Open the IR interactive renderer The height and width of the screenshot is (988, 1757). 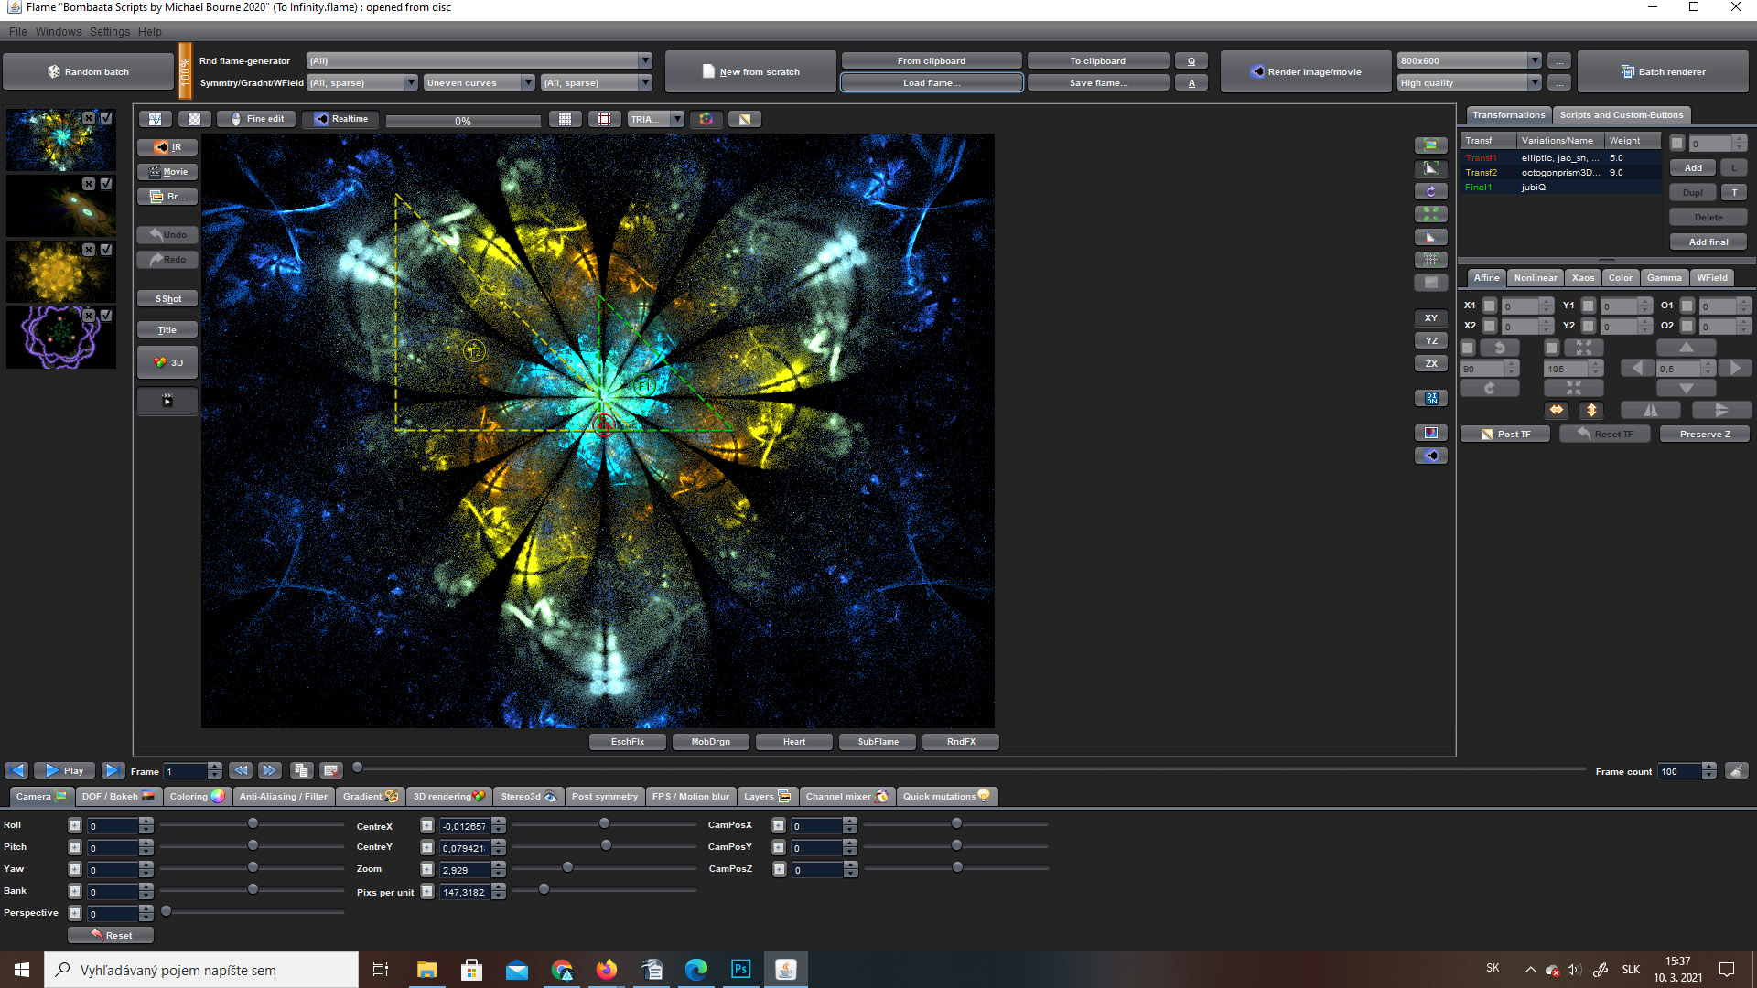(x=167, y=147)
